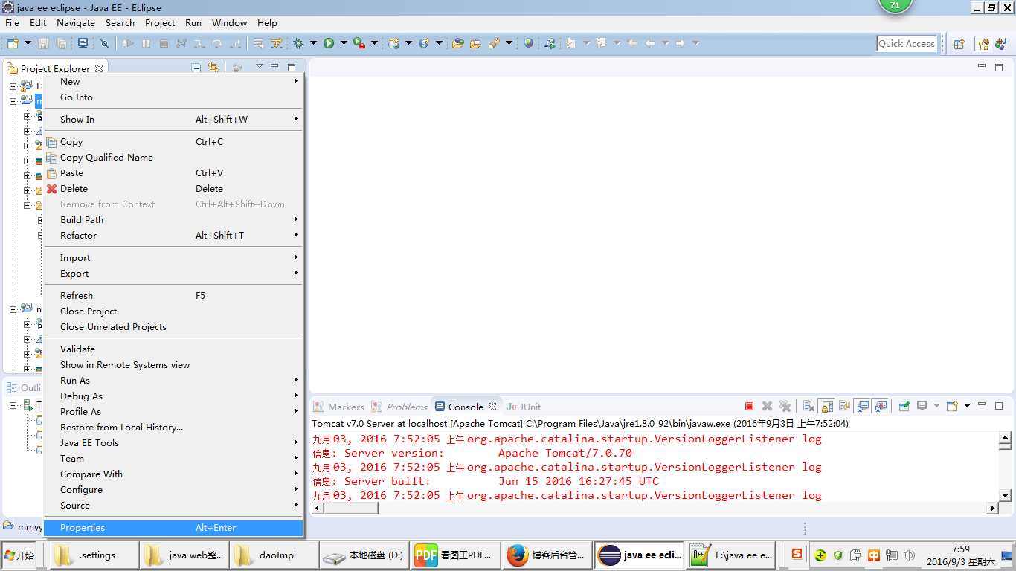Switch to the Markers tab
Viewport: 1016px width, 571px height.
[x=339, y=407]
